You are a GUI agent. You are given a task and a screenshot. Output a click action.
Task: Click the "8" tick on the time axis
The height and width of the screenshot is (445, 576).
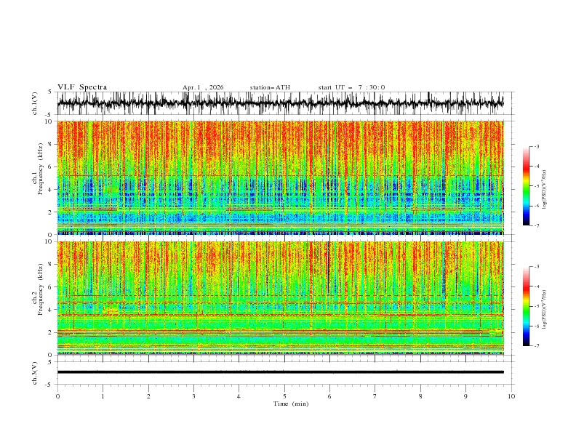click(420, 396)
